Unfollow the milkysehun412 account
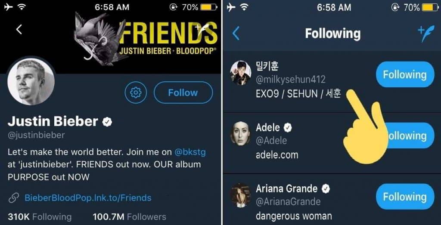 pyautogui.click(x=404, y=74)
